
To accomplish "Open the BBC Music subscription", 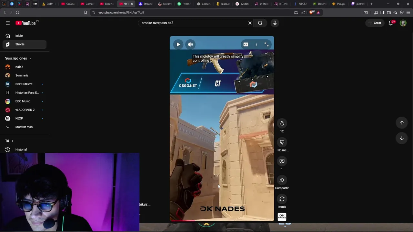I will tap(25, 101).
